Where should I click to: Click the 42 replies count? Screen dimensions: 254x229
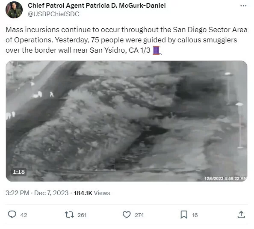24,215
